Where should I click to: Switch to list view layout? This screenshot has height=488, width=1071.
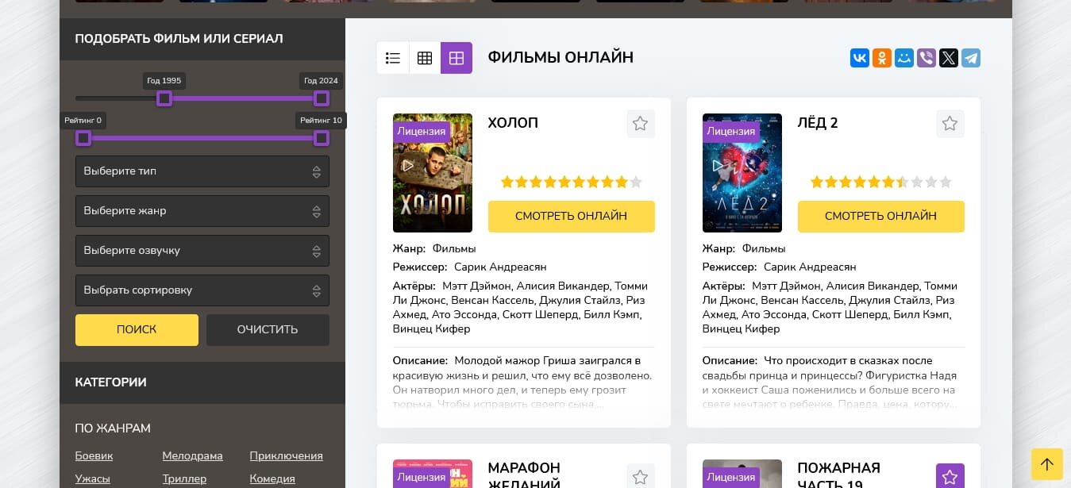[392, 58]
